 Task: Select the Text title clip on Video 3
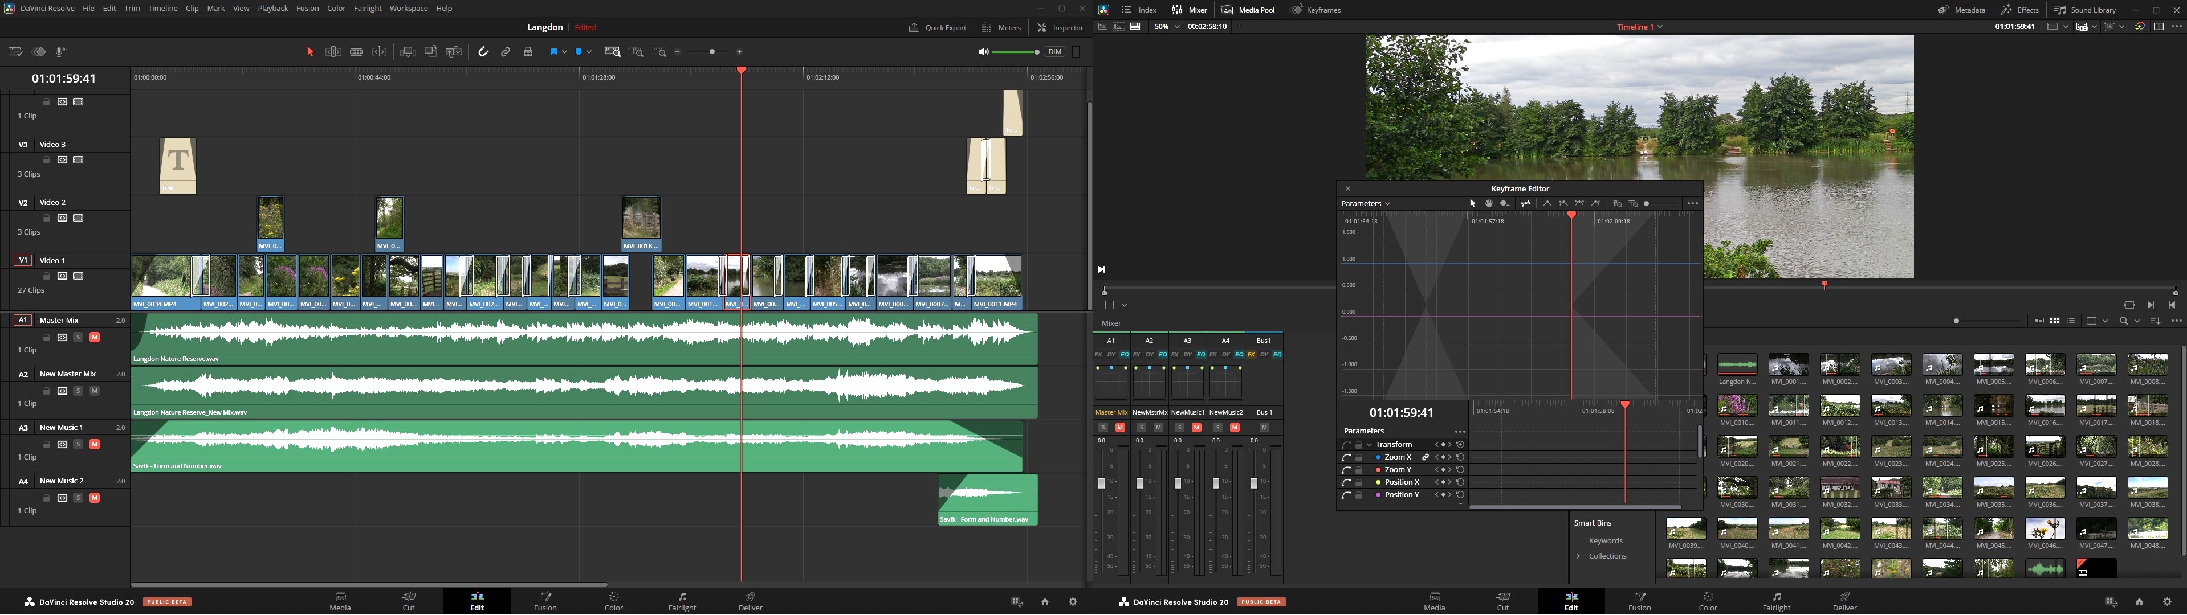click(x=178, y=166)
